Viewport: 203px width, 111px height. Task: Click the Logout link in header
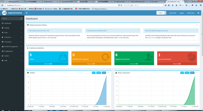tap(181, 13)
